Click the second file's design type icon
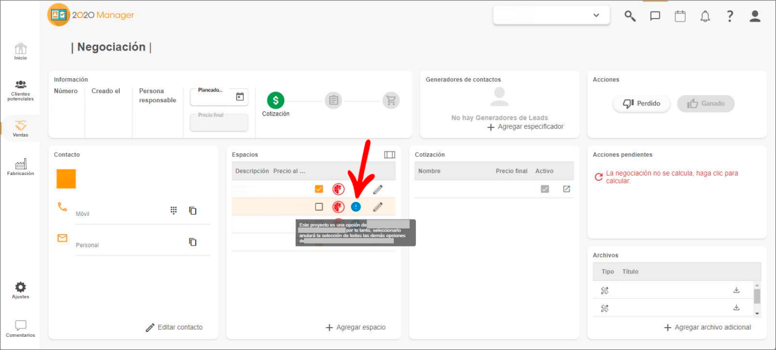The width and height of the screenshot is (776, 350). pos(605,308)
